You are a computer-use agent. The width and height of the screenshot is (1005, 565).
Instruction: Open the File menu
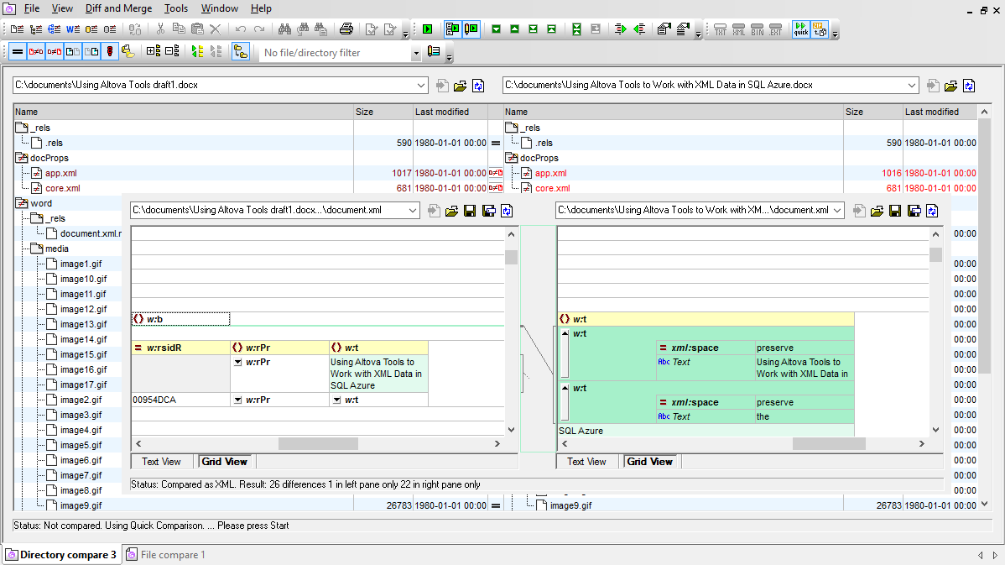pyautogui.click(x=31, y=8)
